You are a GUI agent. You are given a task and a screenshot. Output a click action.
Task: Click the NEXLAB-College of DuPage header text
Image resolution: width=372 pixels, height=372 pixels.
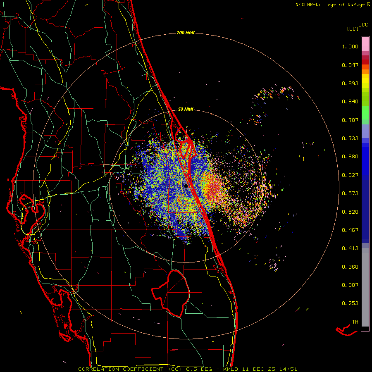tap(333, 5)
